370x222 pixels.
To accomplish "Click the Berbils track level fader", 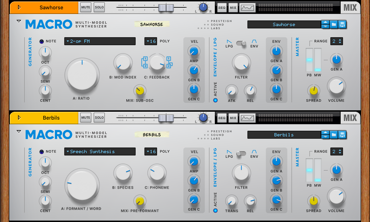I will [x=166, y=118].
